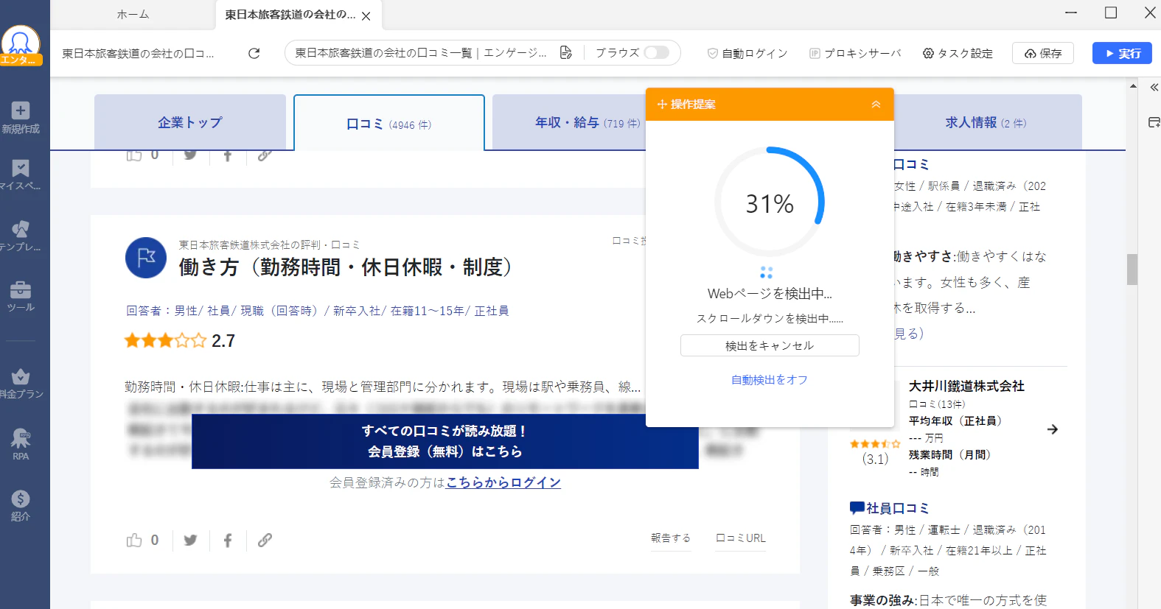Copy link icon under the 働き方 review
The width and height of the screenshot is (1161, 609).
tap(265, 540)
